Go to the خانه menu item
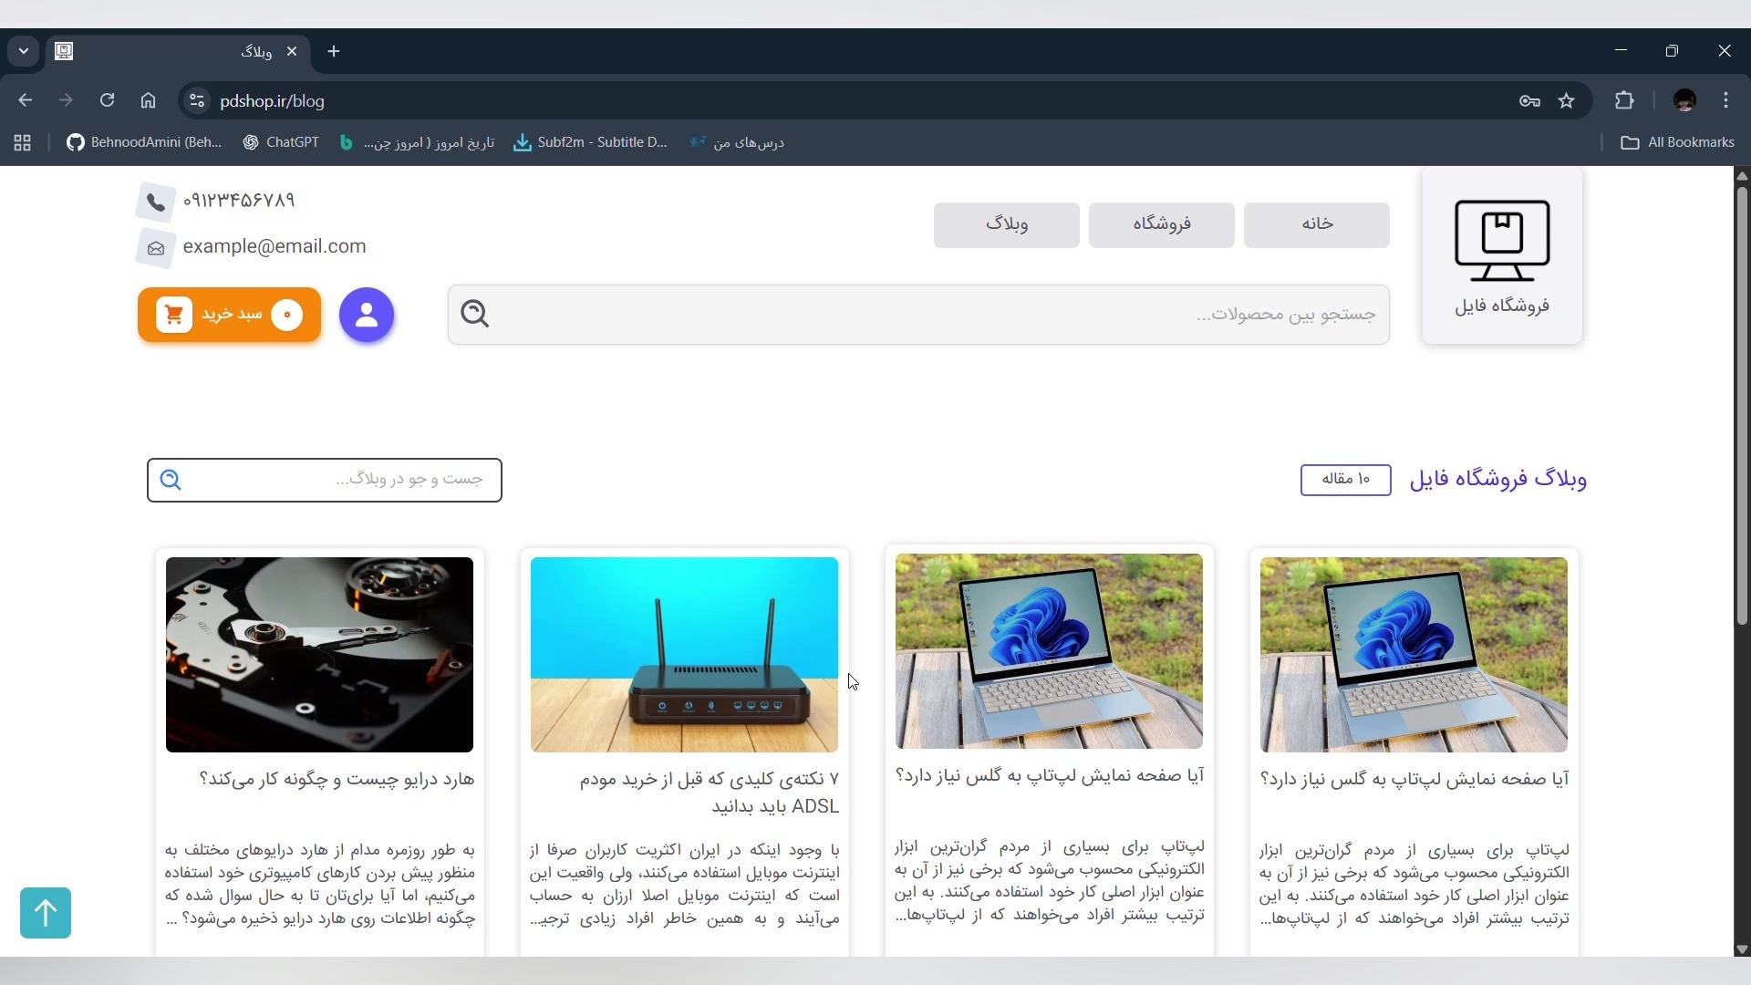The width and height of the screenshot is (1751, 985). (1316, 224)
